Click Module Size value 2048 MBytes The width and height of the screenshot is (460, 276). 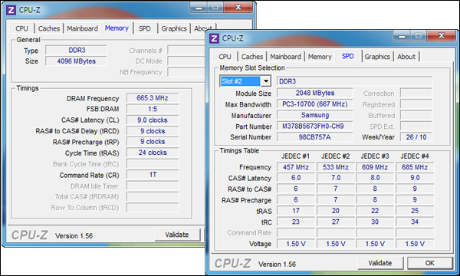pos(315,93)
